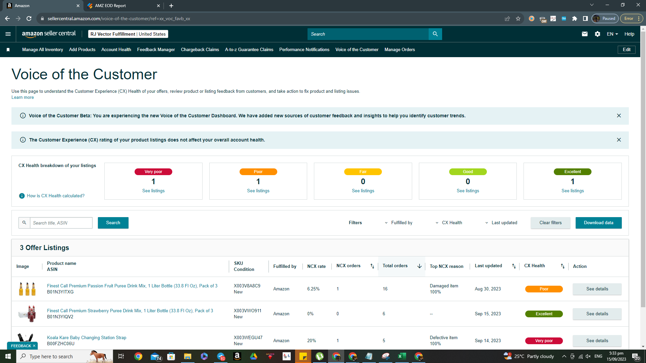Open the RJ Vector Fulfillment account switcher
Image resolution: width=646 pixels, height=363 pixels.
[x=128, y=34]
